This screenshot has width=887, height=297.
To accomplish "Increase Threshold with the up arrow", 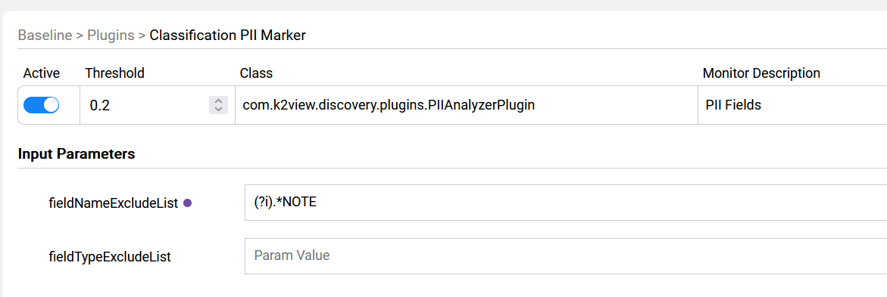I will pyautogui.click(x=218, y=101).
